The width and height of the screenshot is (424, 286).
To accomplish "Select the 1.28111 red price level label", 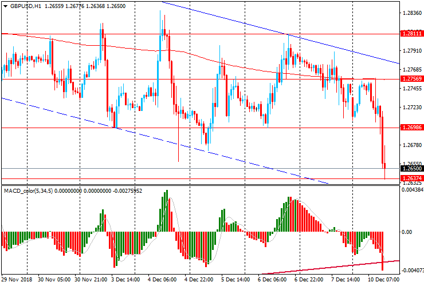I will 412,34.
